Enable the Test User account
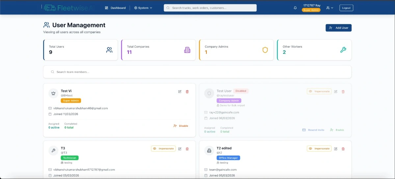The width and height of the screenshot is (395, 179). click(337, 130)
